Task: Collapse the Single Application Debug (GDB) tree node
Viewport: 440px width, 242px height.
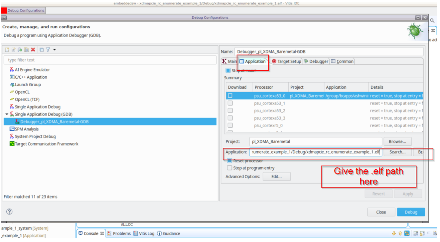Action: coord(7,114)
